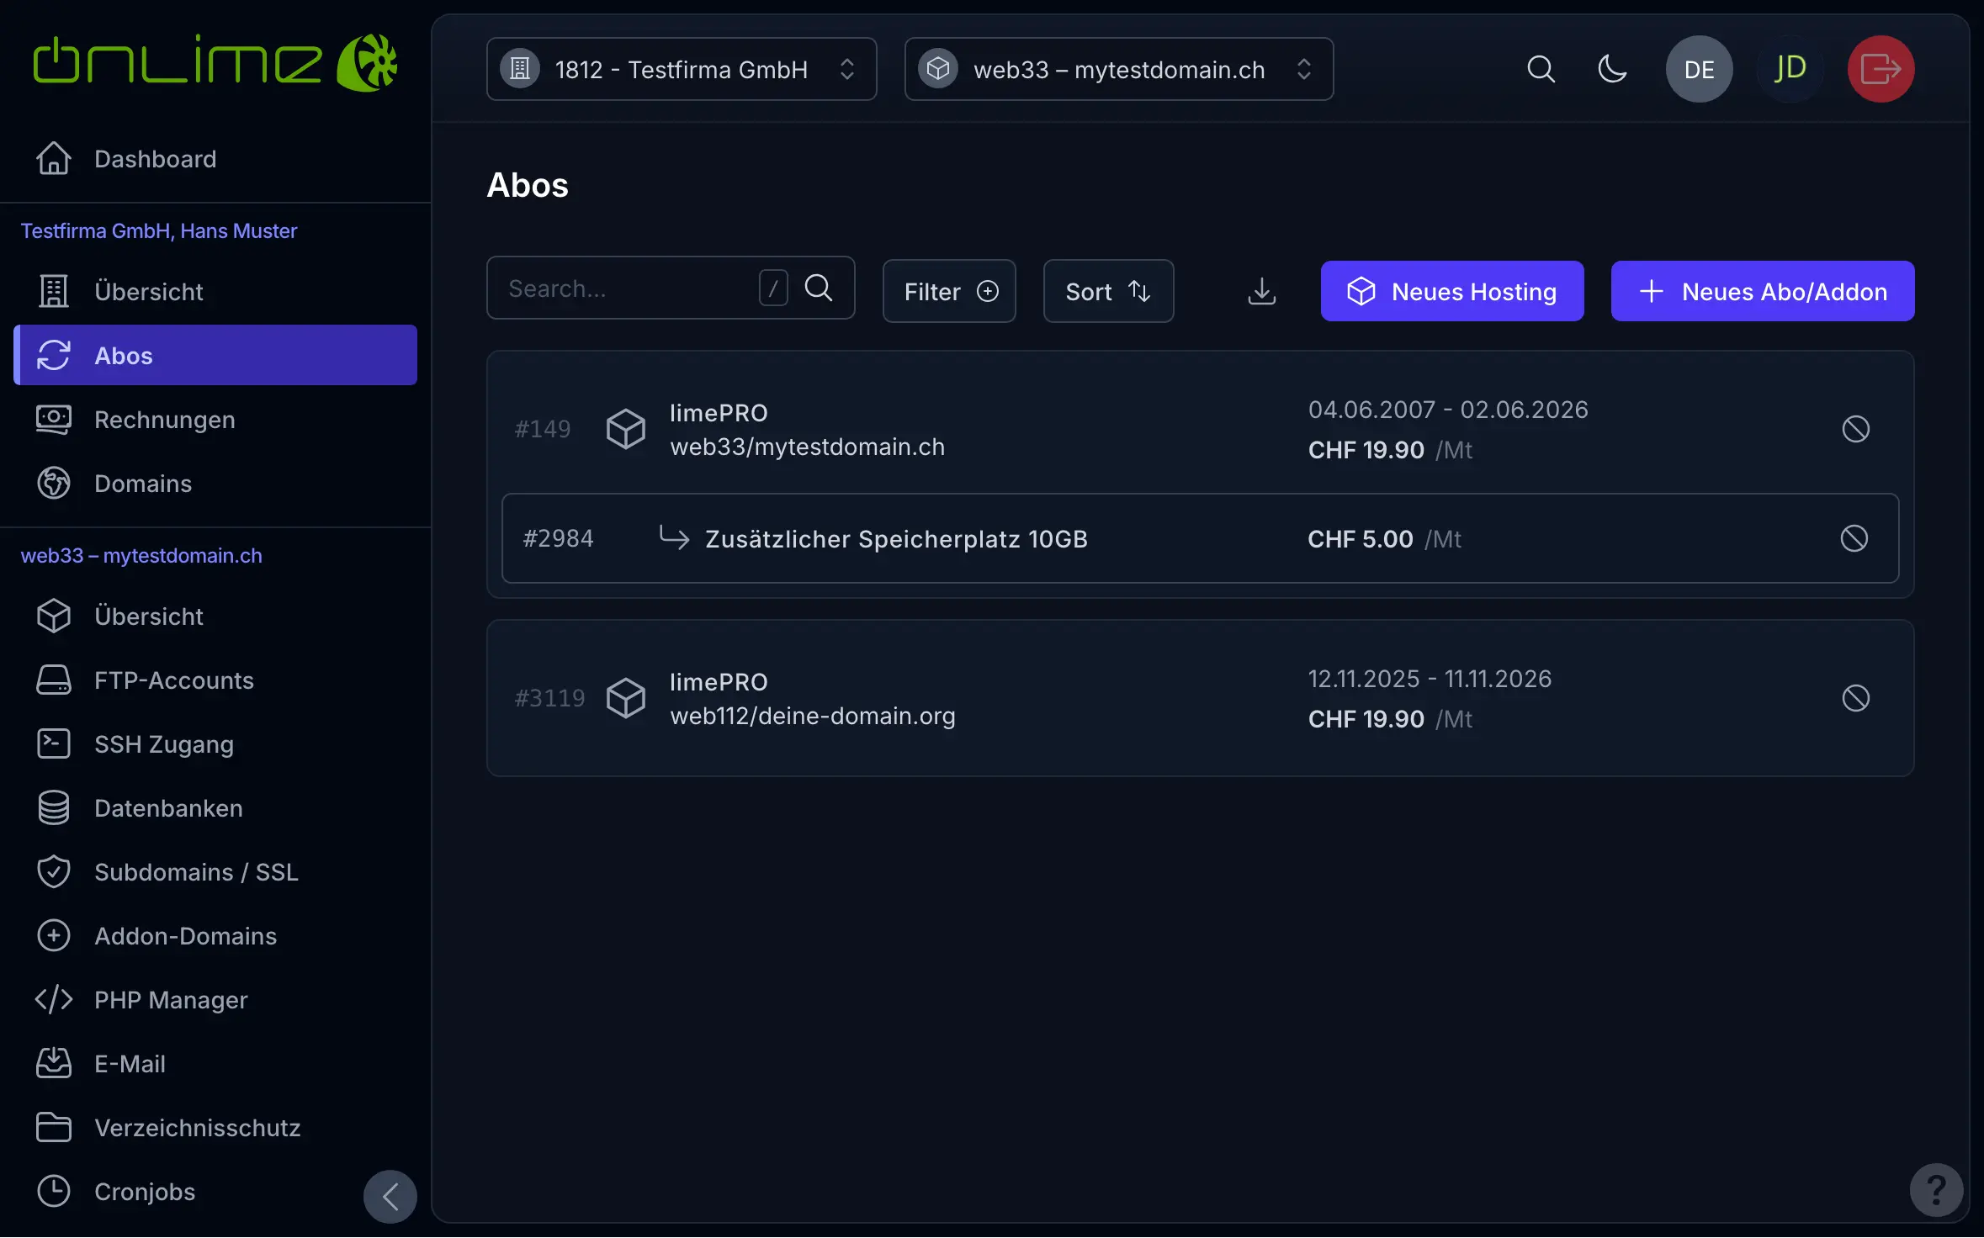
Task: Open PHP Manager in sidebar
Action: point(170,1000)
